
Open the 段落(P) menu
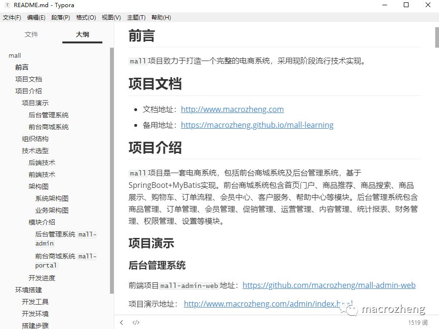pos(61,17)
